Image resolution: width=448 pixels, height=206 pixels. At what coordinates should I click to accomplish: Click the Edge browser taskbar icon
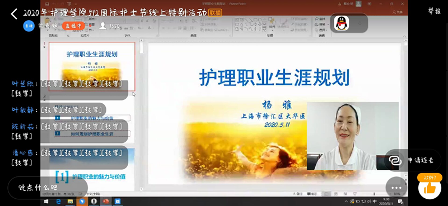click(x=58, y=202)
